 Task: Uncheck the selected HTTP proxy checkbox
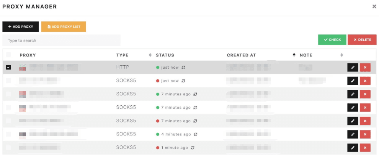click(8, 68)
